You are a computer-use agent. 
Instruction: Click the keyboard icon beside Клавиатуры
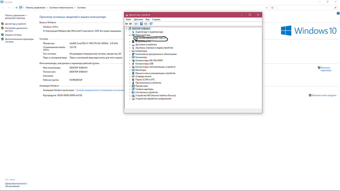133,51
